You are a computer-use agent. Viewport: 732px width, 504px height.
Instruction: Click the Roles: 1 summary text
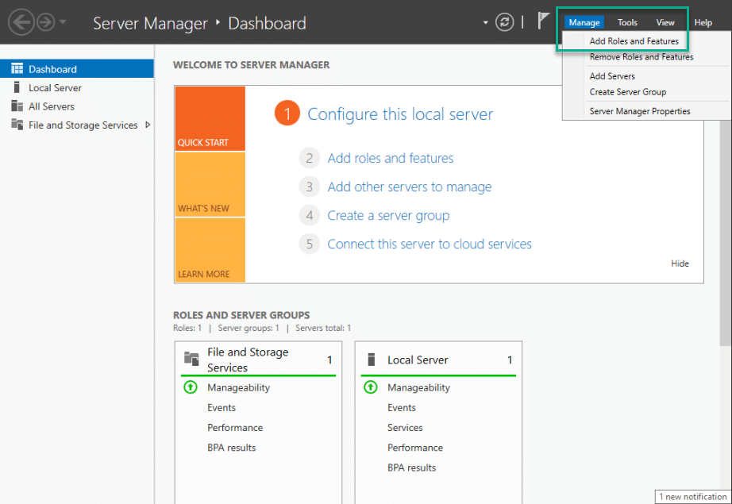(187, 328)
